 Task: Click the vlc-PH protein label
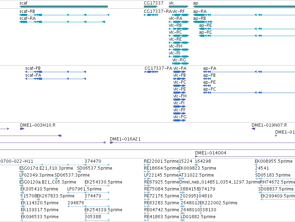coord(180,96)
